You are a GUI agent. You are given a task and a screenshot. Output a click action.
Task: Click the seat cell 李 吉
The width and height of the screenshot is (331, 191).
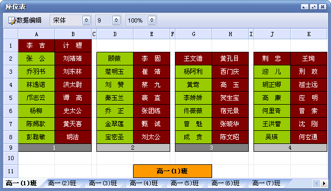tap(37, 46)
